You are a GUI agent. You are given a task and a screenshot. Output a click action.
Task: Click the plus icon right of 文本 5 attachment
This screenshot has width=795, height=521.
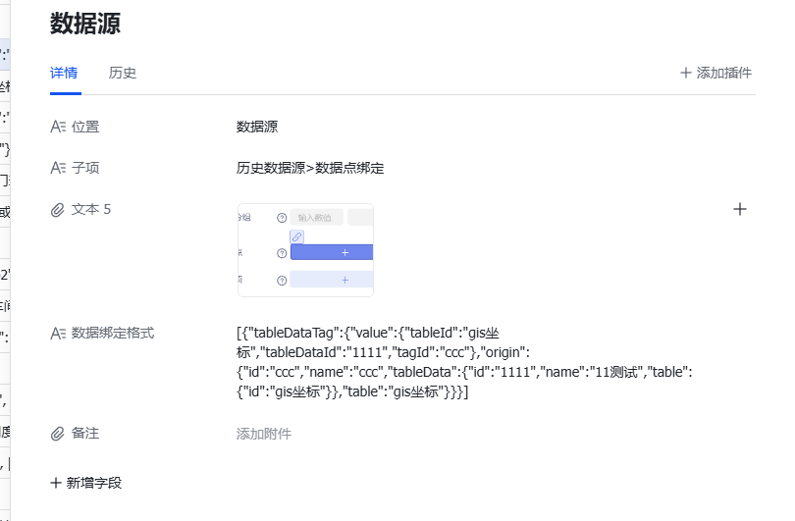coord(740,209)
